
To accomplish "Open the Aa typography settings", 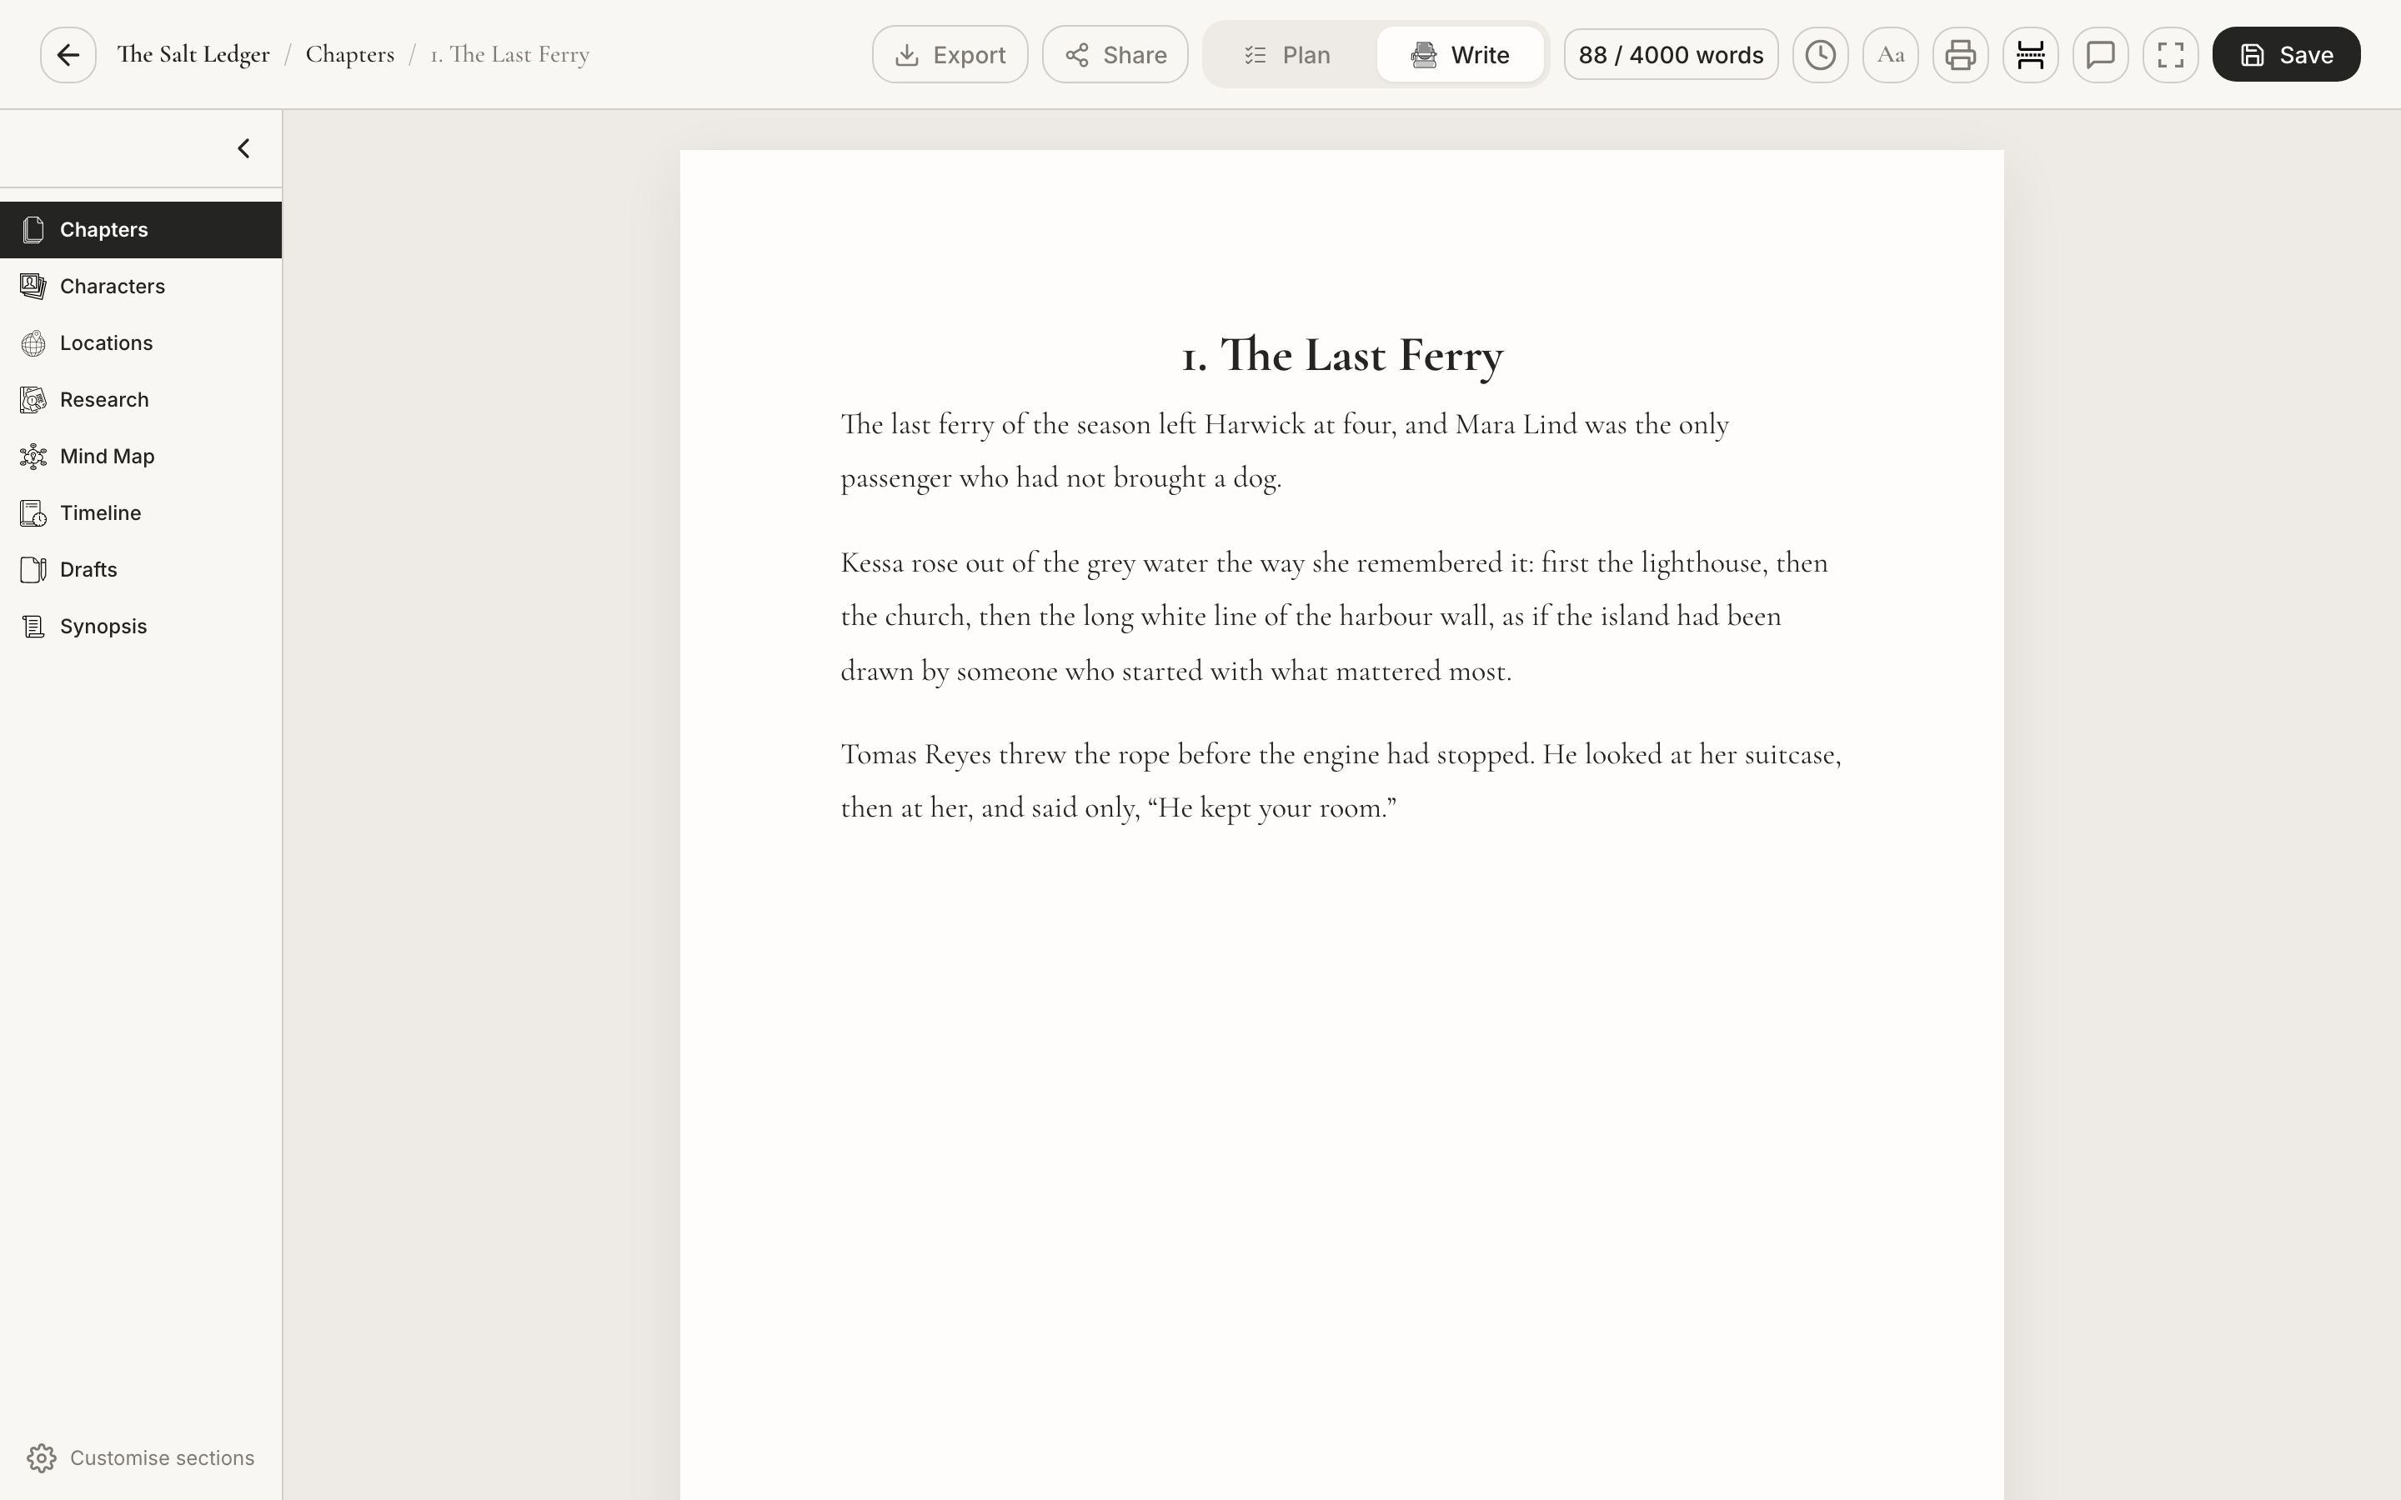I will coord(1890,54).
